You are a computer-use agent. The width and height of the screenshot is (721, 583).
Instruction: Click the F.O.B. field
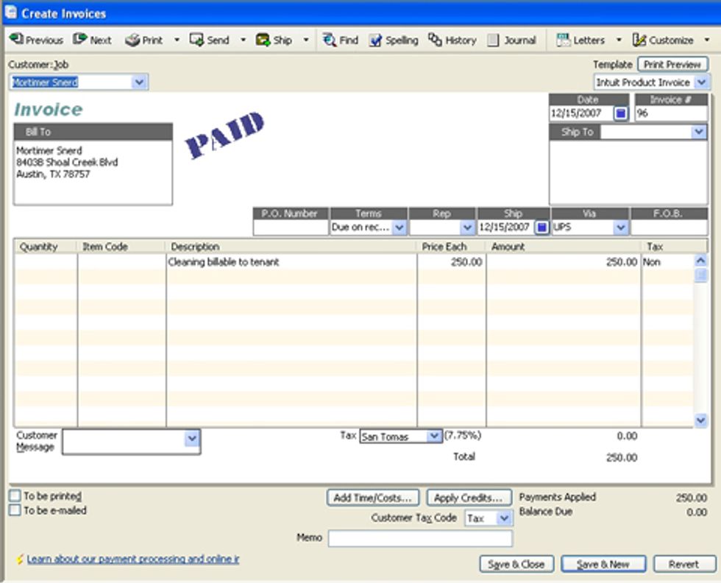[669, 227]
